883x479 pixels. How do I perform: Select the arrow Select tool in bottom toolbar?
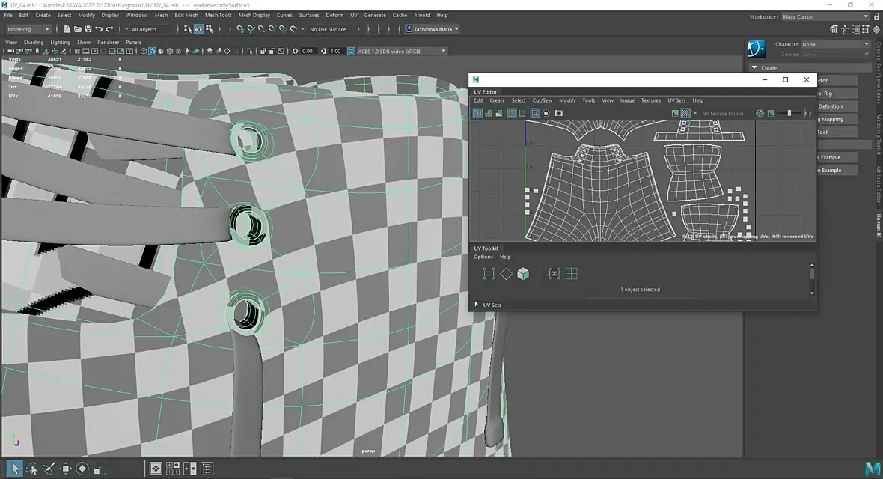[x=14, y=469]
